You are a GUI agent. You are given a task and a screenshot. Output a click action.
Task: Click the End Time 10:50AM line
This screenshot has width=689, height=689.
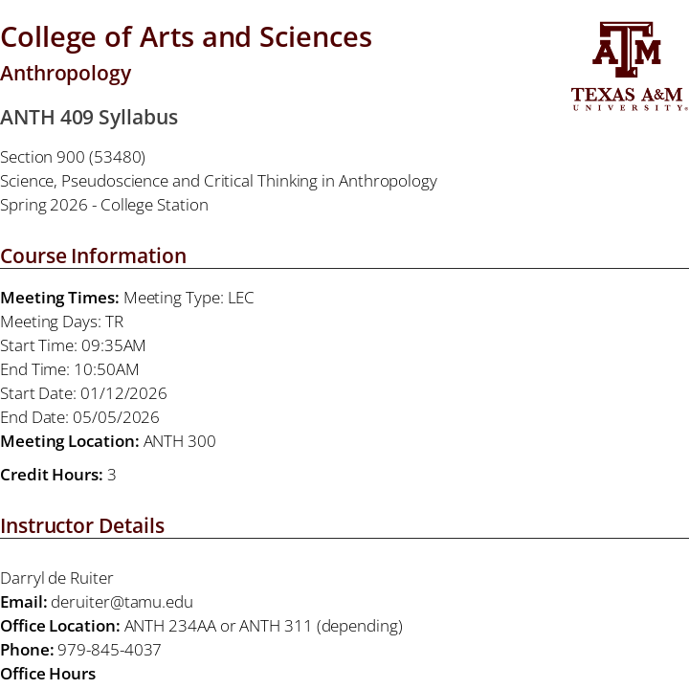70,369
